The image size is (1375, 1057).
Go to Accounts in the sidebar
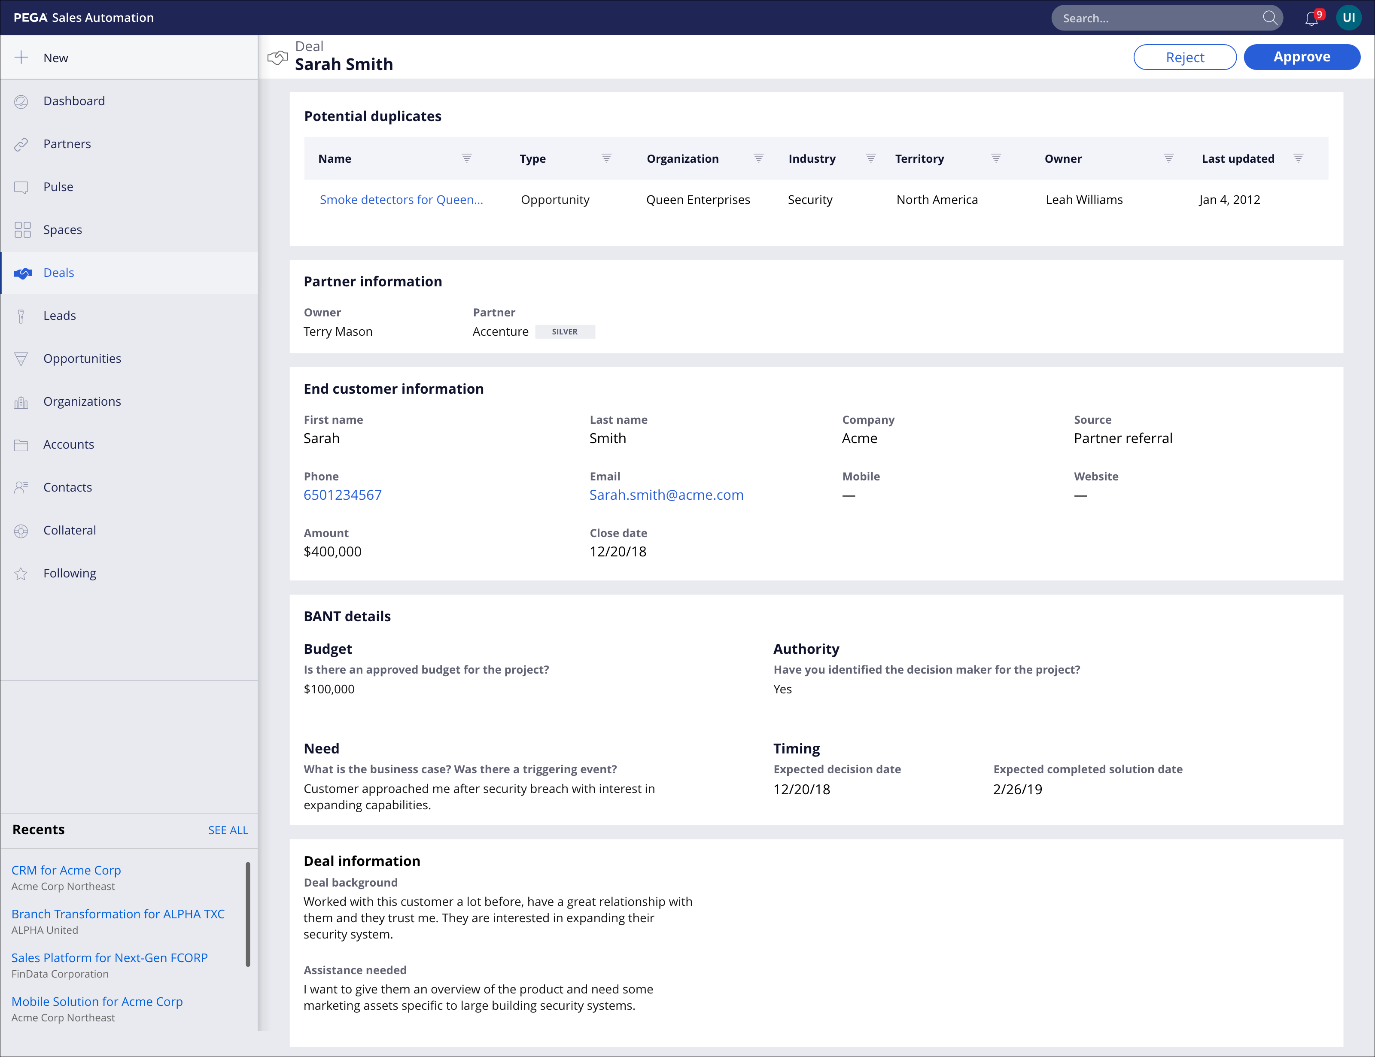[69, 444]
